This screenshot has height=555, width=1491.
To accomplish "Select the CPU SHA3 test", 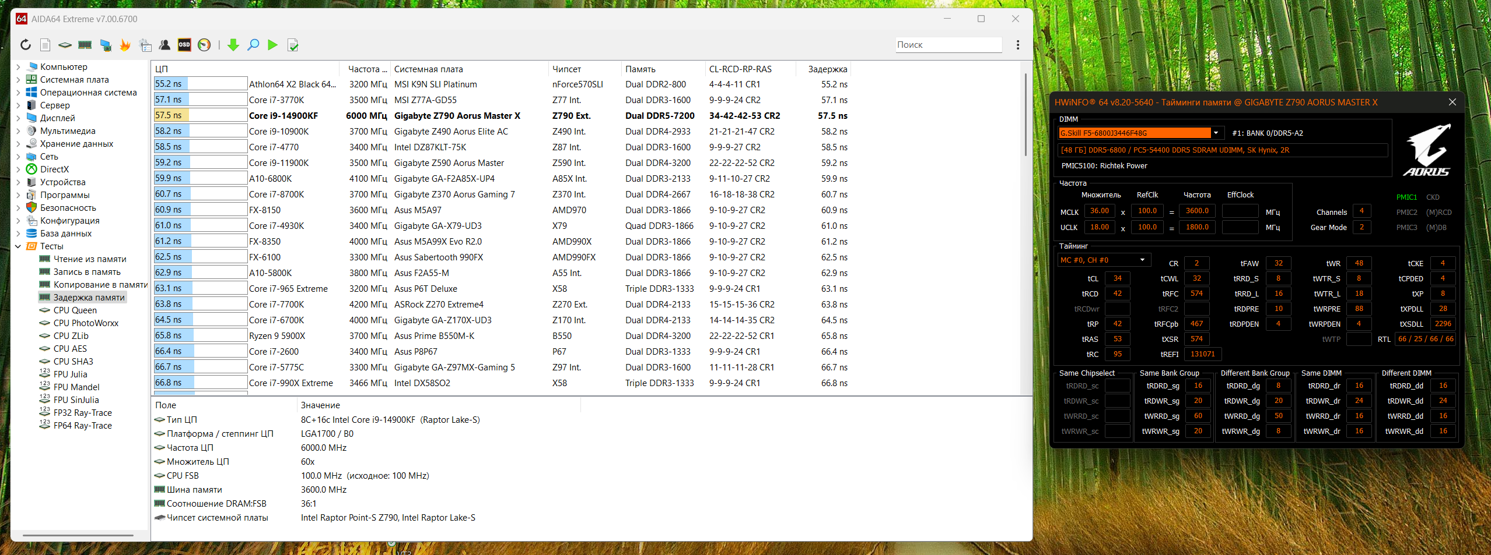I will click(73, 362).
